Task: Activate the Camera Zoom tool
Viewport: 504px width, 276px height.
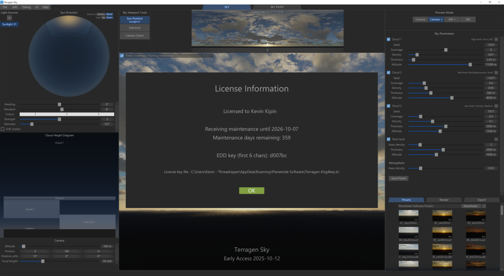Action: coord(135,36)
